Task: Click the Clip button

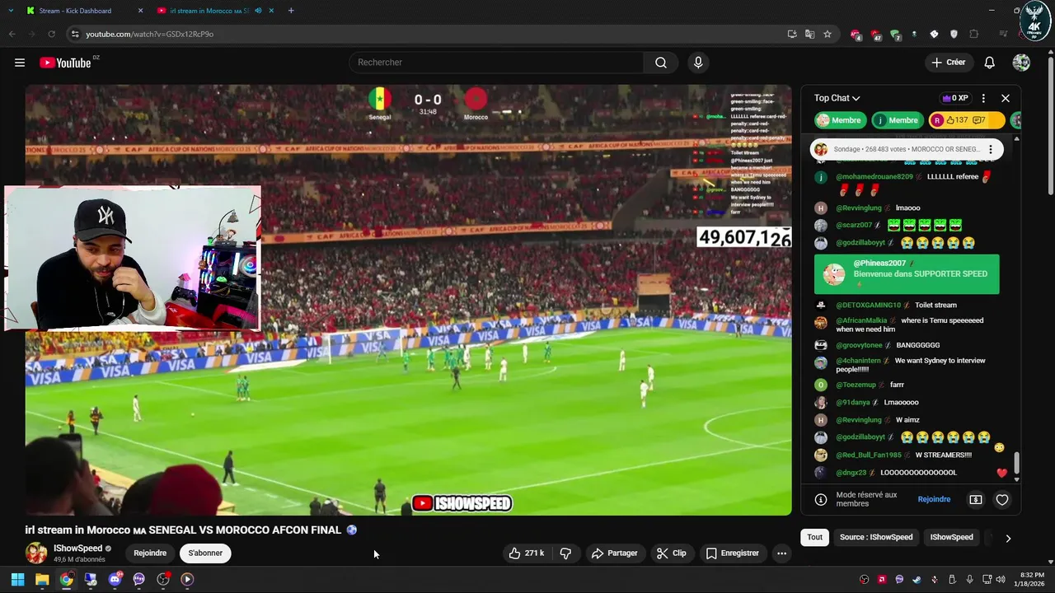Action: click(671, 553)
